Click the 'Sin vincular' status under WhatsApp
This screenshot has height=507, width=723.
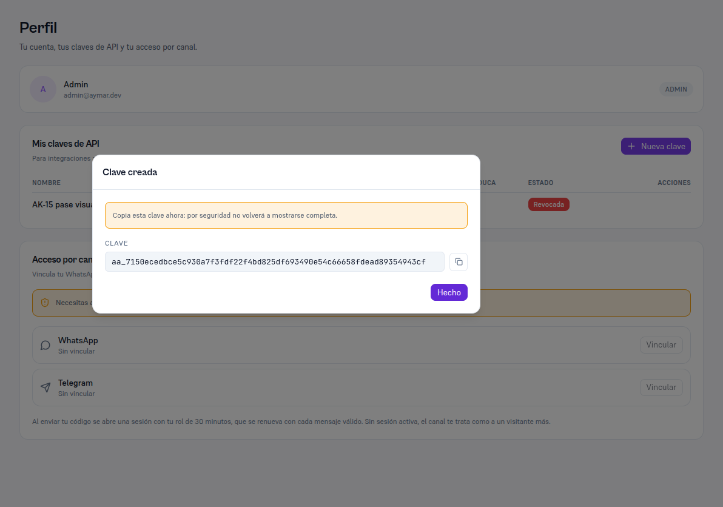click(x=76, y=351)
